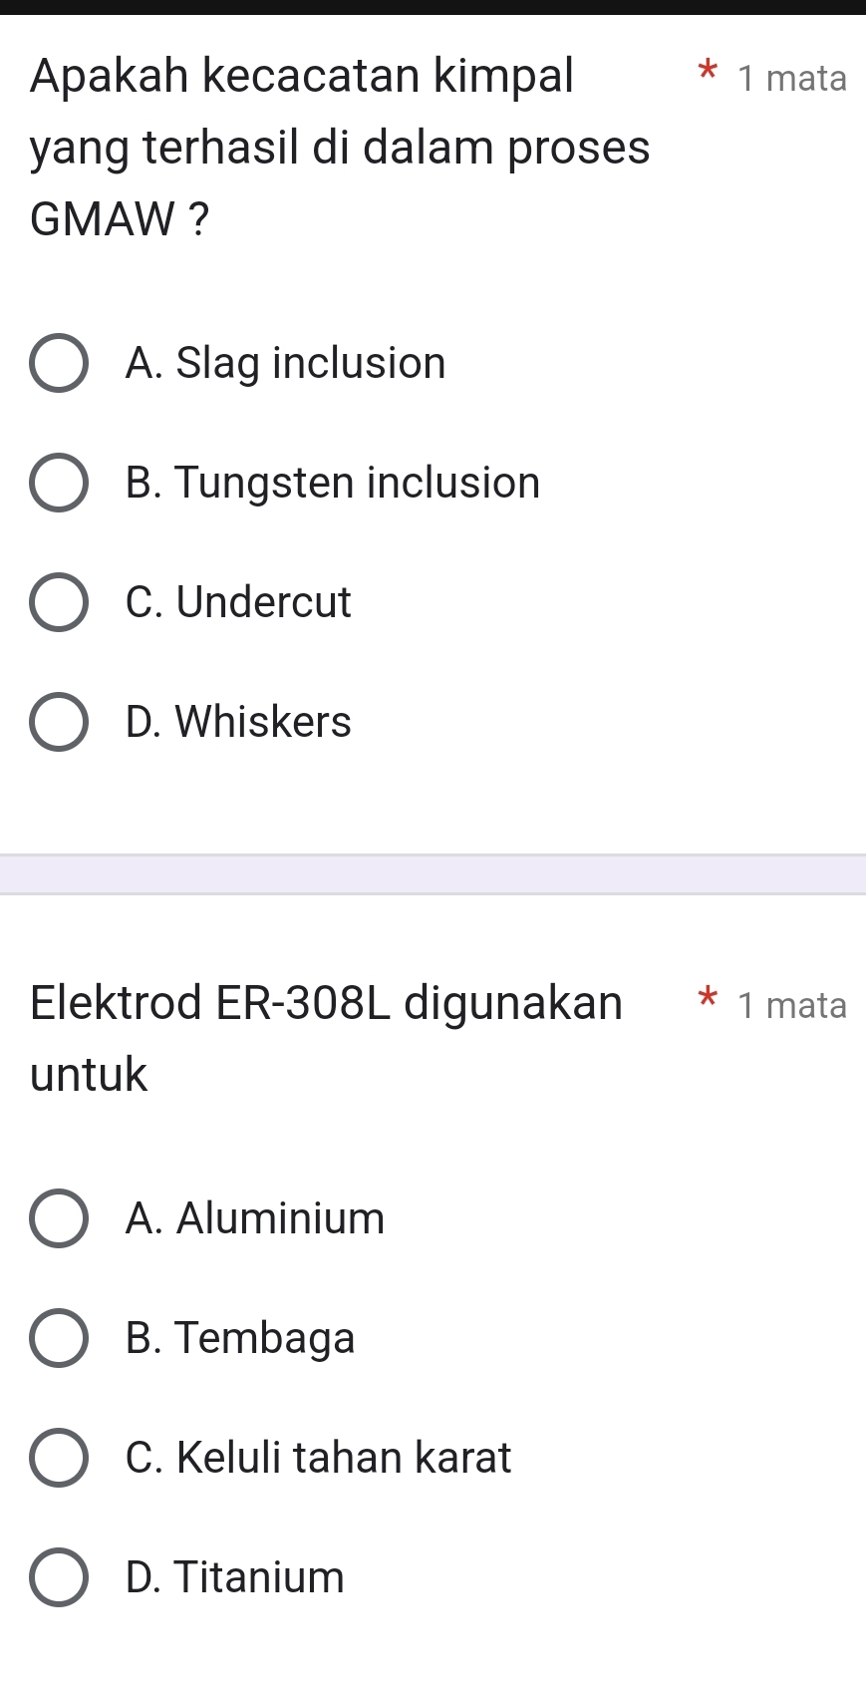Pick the radio button beside Whiskers
866x1697 pixels.
59,722
